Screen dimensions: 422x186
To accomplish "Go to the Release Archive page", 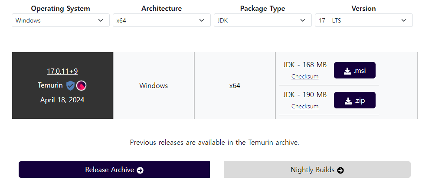I will tap(114, 170).
